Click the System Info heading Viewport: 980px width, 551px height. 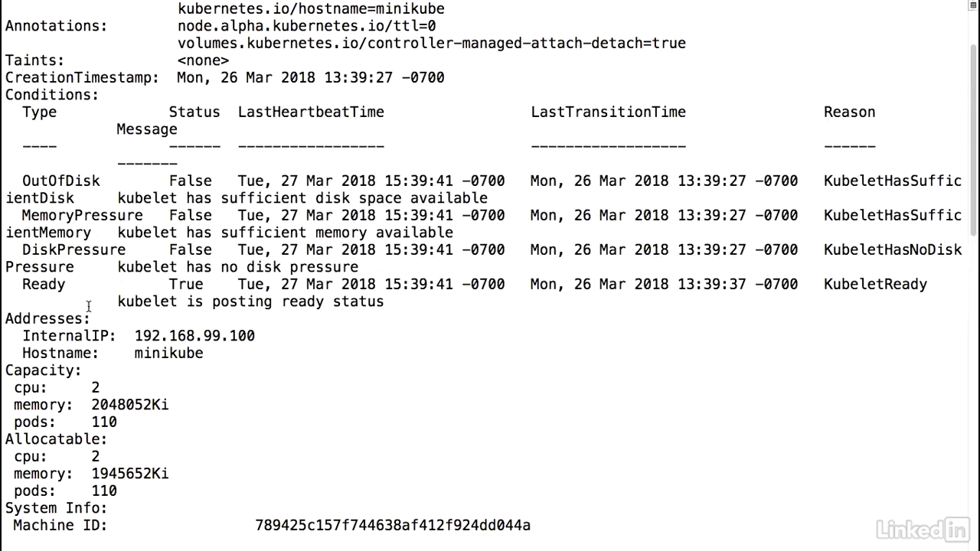[x=56, y=508]
